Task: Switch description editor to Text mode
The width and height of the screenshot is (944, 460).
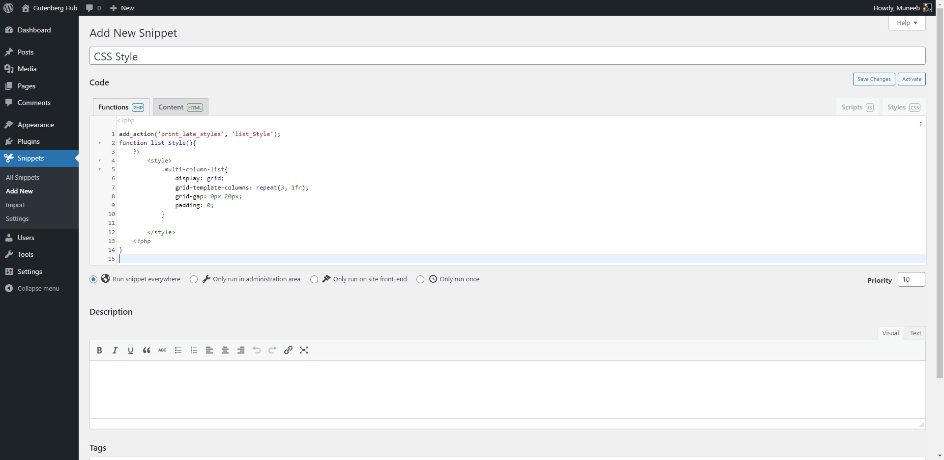Action: (915, 333)
